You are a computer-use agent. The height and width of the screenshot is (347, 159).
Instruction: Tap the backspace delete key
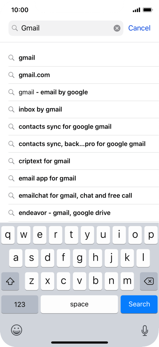tap(149, 281)
